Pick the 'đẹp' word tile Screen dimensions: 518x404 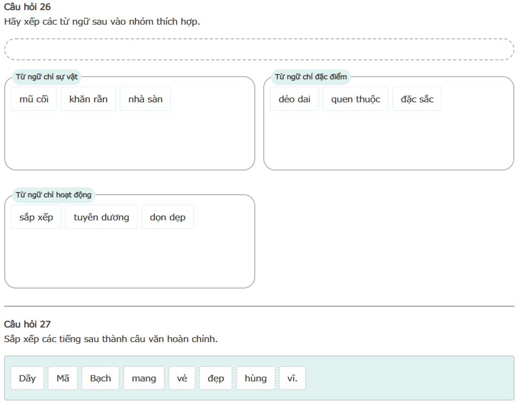[215, 378]
